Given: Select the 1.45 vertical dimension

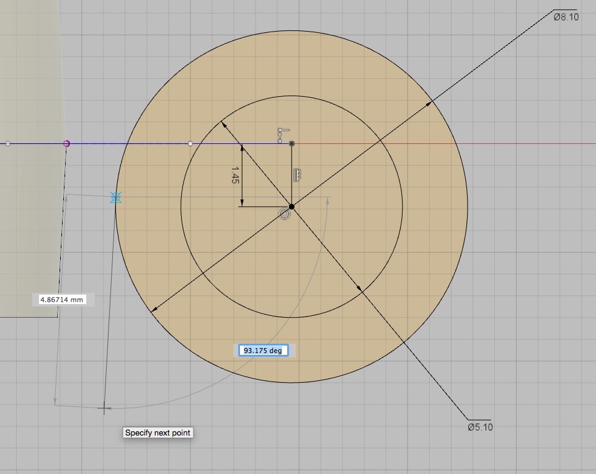Looking at the screenshot, I should pos(235,175).
